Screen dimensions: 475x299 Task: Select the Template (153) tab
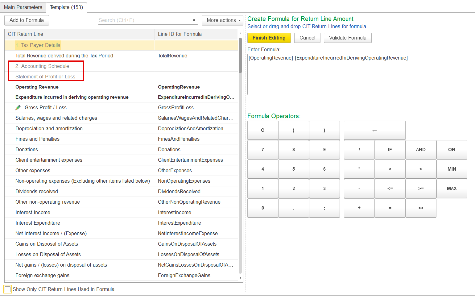click(x=66, y=7)
